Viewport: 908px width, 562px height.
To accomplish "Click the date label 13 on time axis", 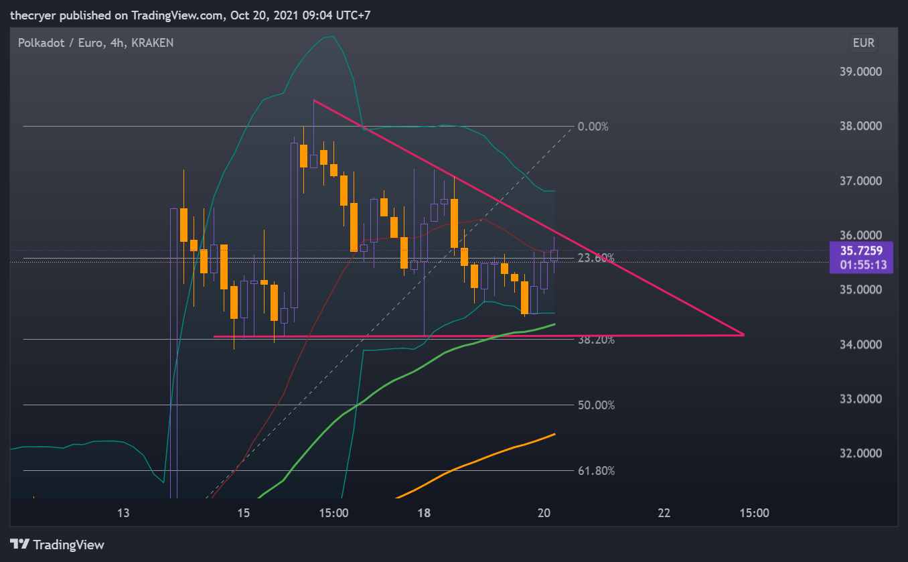I will coord(123,514).
